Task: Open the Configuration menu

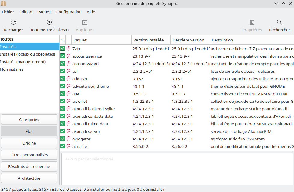Action: tap(69, 12)
